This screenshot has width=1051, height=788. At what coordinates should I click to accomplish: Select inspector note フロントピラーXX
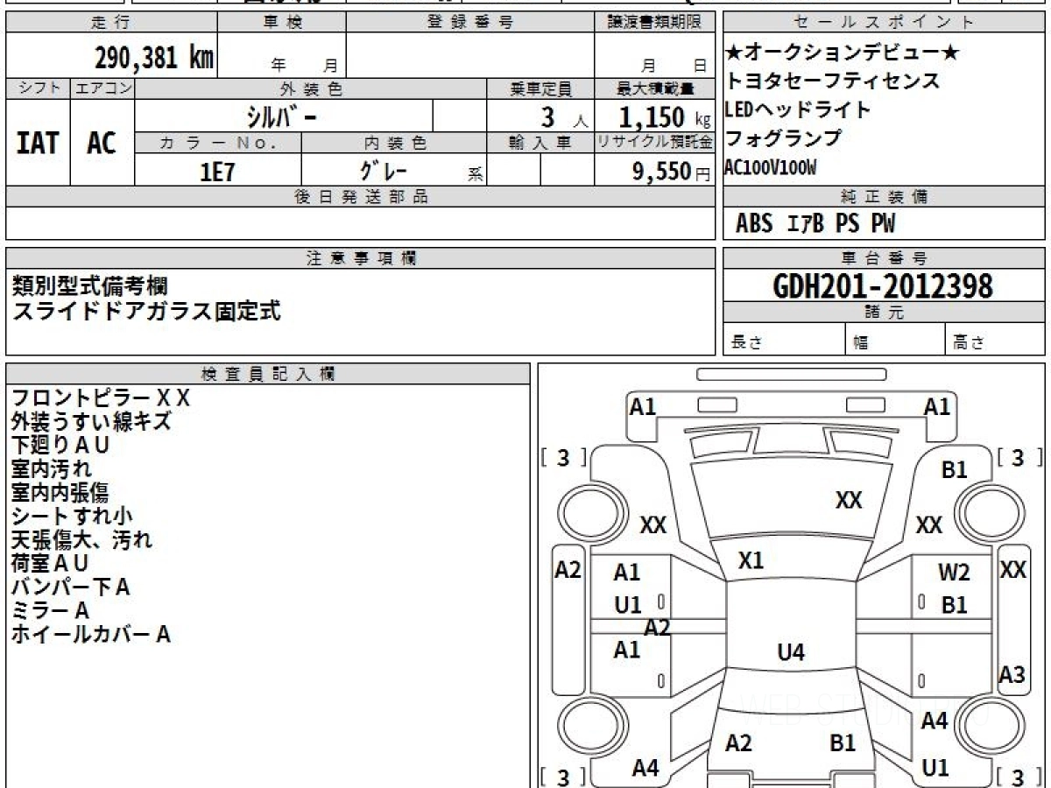(x=101, y=398)
